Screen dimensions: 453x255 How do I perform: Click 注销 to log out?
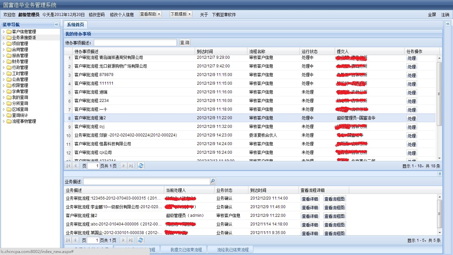pos(445,15)
